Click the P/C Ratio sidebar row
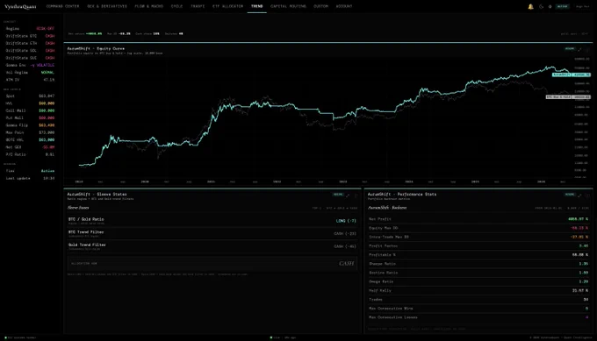This screenshot has height=341, width=597. coord(30,155)
